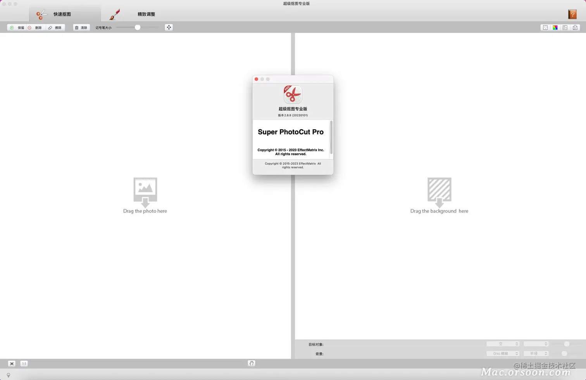This screenshot has width=586, height=380.
Task: Click the 清除 clear button
Action: 81,27
